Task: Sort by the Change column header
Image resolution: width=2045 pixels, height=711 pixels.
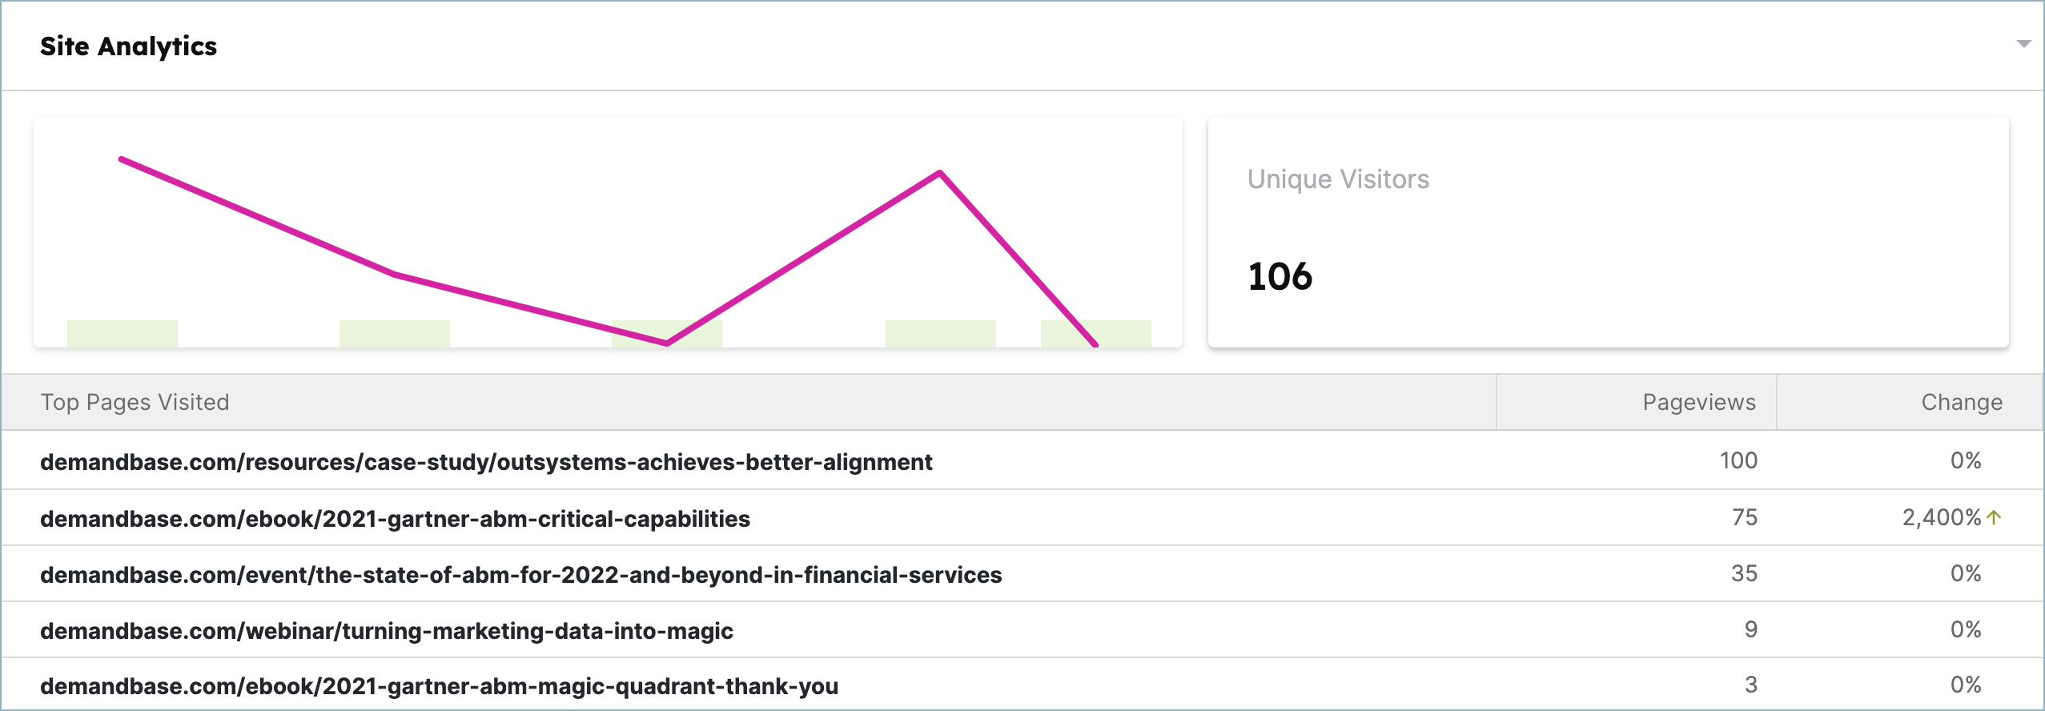Action: (x=1961, y=402)
